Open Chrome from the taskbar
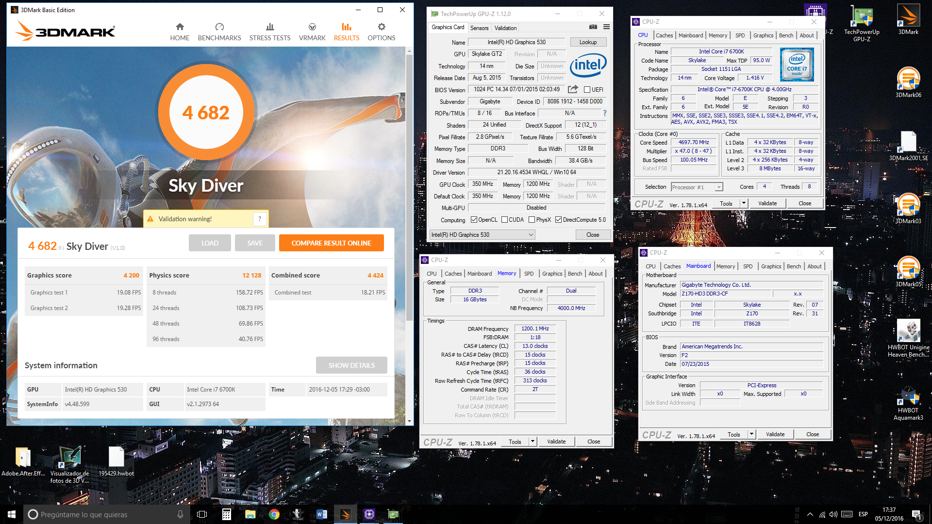The height and width of the screenshot is (524, 932). (x=274, y=514)
